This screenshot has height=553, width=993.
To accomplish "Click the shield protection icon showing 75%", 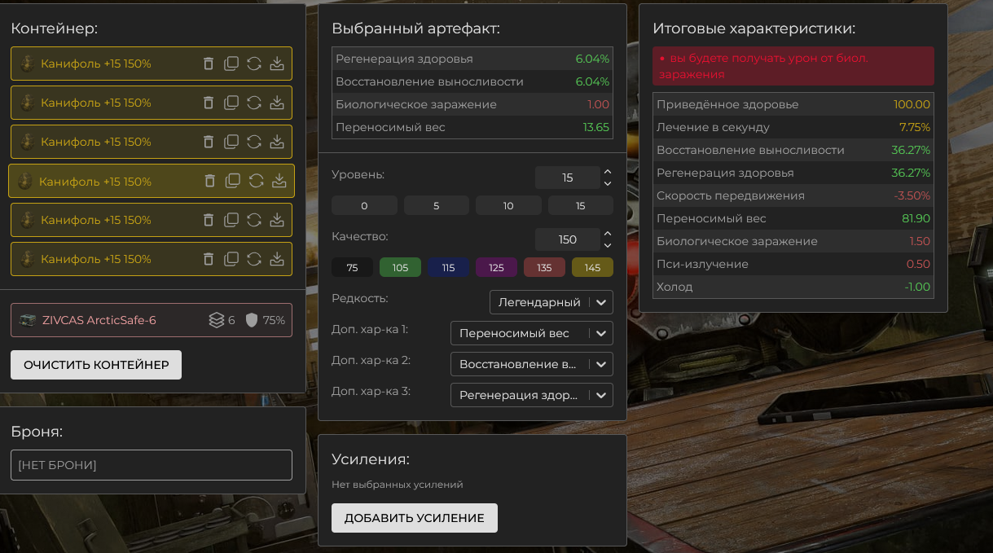I will tap(252, 320).
